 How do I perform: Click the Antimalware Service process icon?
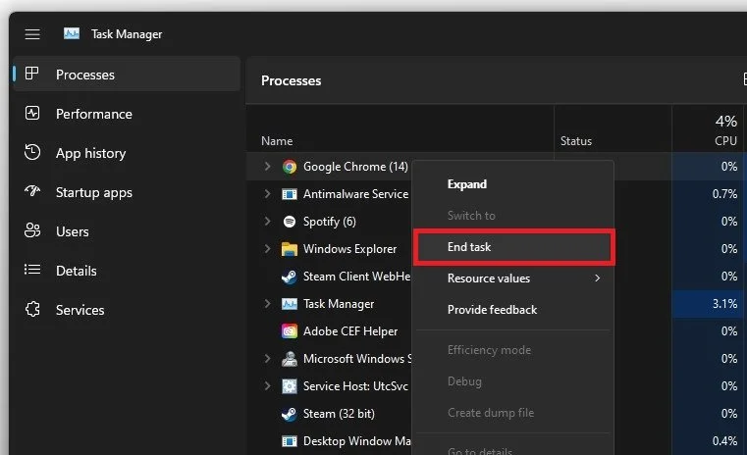pos(290,194)
